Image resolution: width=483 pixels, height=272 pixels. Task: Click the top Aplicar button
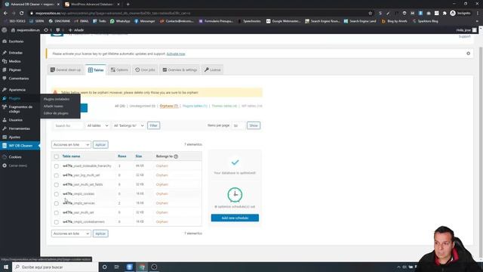point(100,144)
